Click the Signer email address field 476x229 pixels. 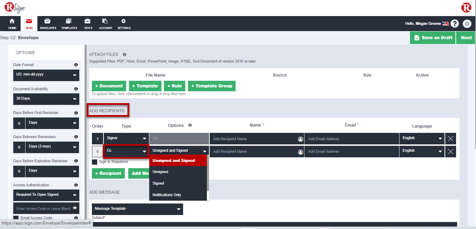(x=351, y=139)
